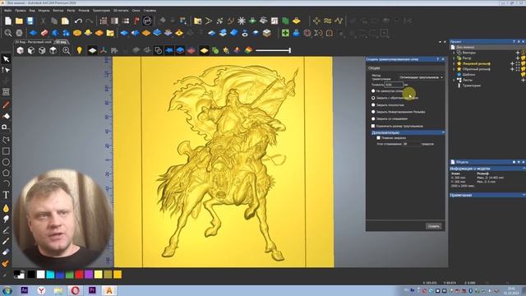Select "Закрыть с обратным рельефом" radio option
Image resolution: width=526 pixels, height=296 pixels.
pos(373,98)
